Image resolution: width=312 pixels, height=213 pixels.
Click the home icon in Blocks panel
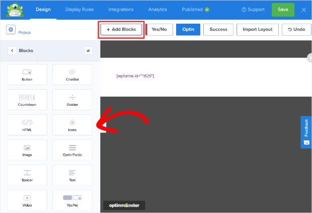88,50
